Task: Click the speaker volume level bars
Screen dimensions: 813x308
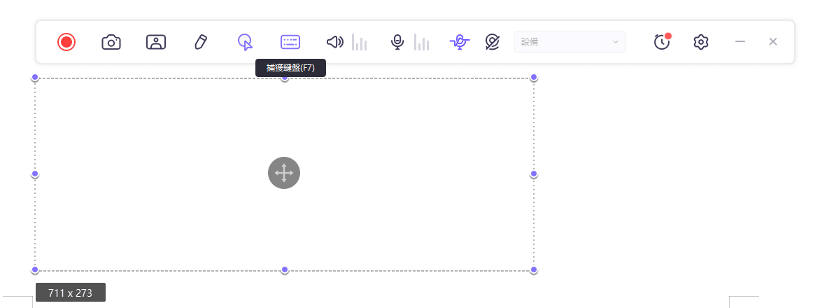Action: pos(360,43)
